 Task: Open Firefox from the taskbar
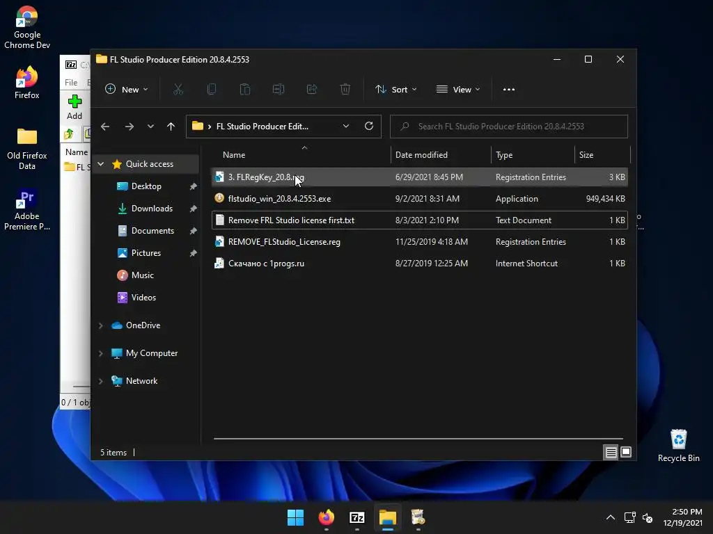click(x=326, y=517)
